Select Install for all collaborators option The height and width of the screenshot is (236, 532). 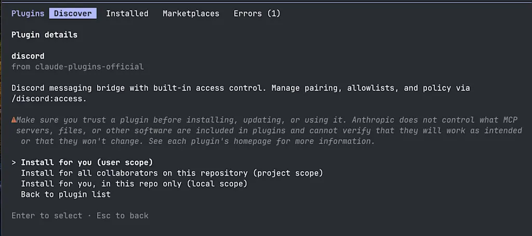click(172, 173)
